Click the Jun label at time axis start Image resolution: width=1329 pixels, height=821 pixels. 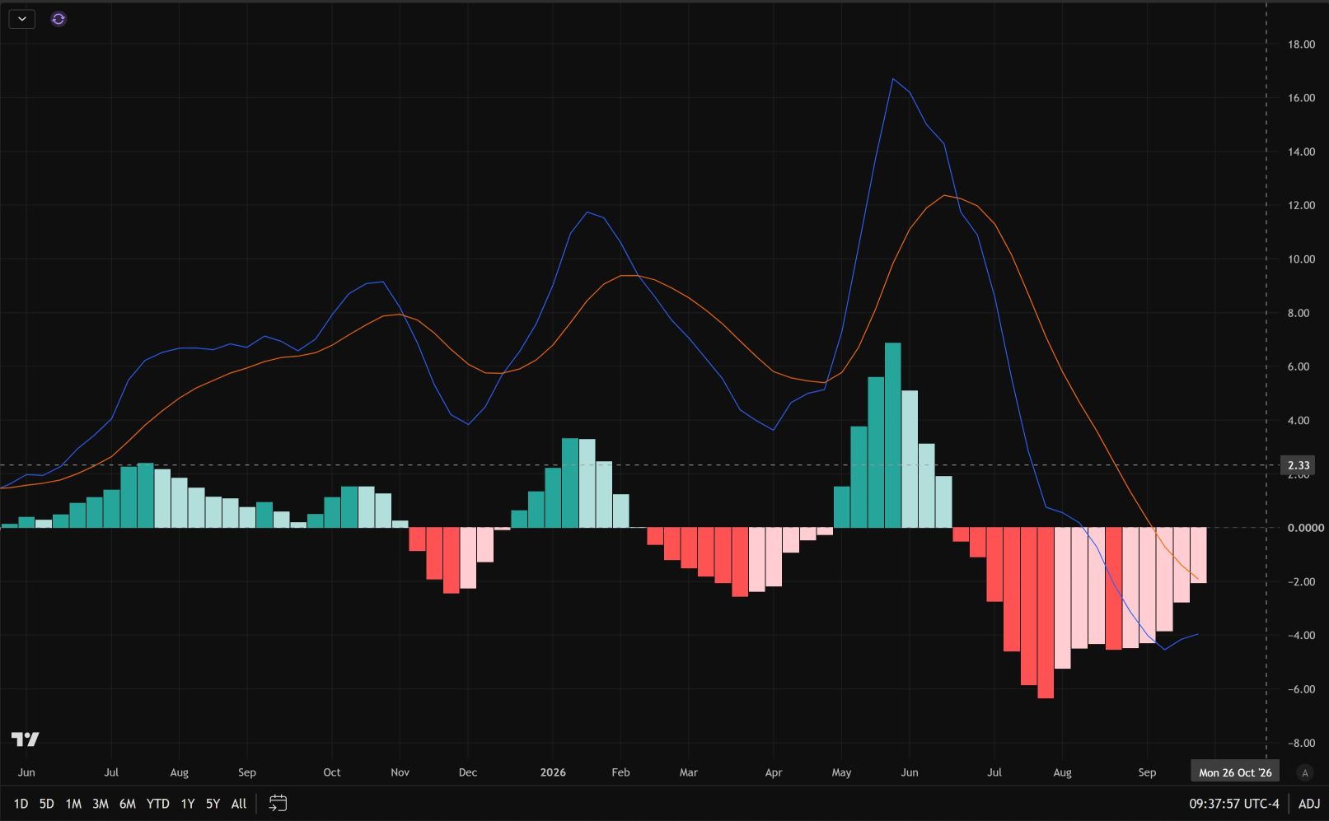click(x=26, y=772)
